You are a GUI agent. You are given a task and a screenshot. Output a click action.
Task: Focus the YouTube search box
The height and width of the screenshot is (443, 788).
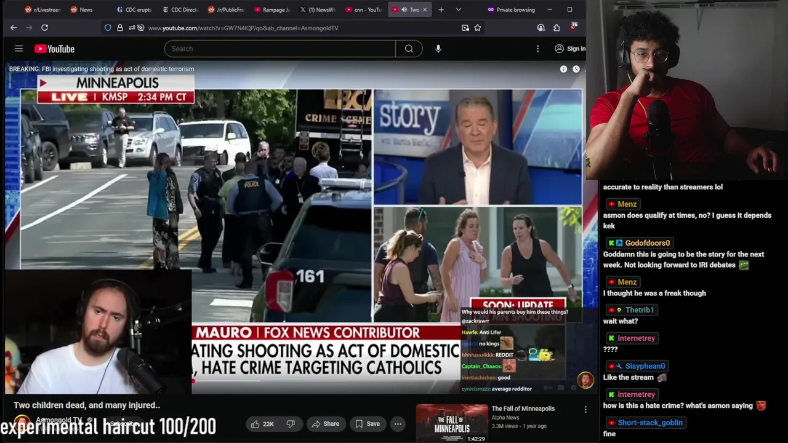pyautogui.click(x=280, y=49)
